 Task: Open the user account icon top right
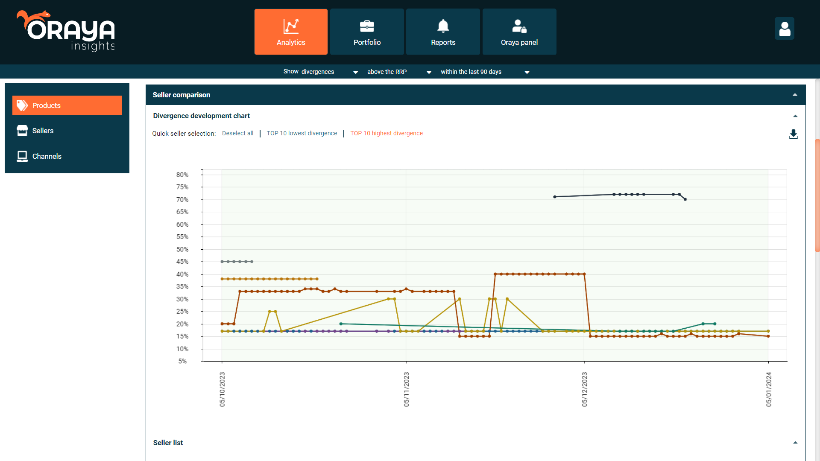785,29
